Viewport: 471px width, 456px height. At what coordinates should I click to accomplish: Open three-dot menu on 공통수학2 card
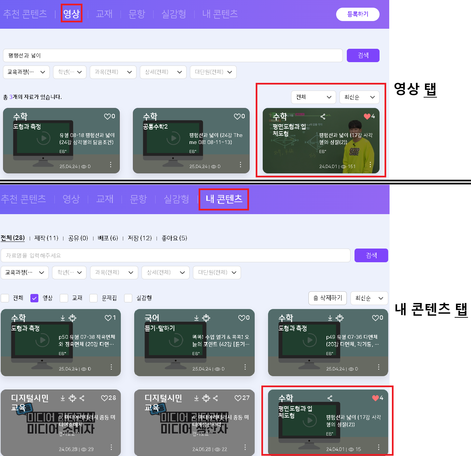pos(240,165)
